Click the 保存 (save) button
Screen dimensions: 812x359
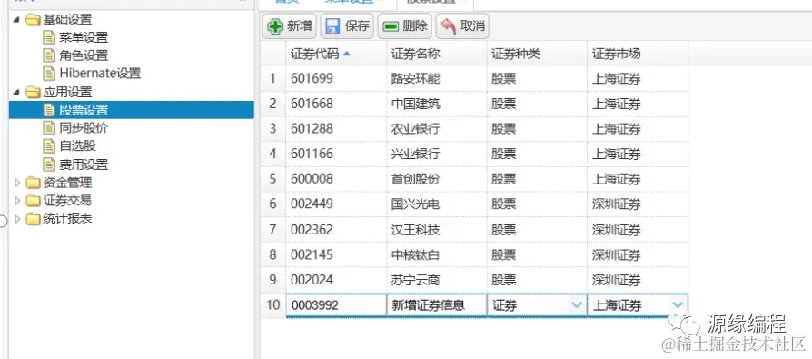[x=347, y=25]
